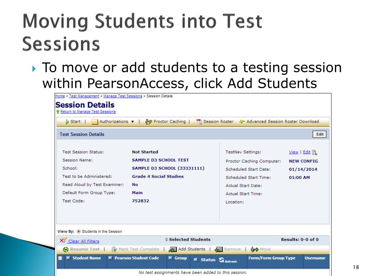The height and width of the screenshot is (276, 368).
Task: Click Advanced Session Roster Download icon
Action: 242,121
